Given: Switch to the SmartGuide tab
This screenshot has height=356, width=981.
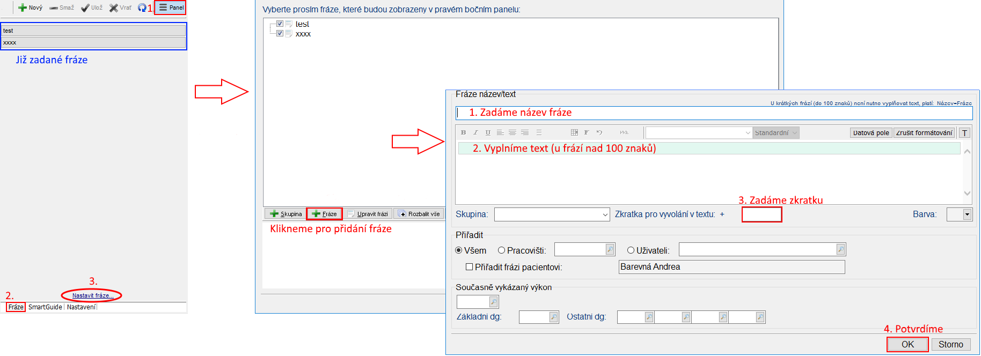Looking at the screenshot, I should tap(45, 307).
